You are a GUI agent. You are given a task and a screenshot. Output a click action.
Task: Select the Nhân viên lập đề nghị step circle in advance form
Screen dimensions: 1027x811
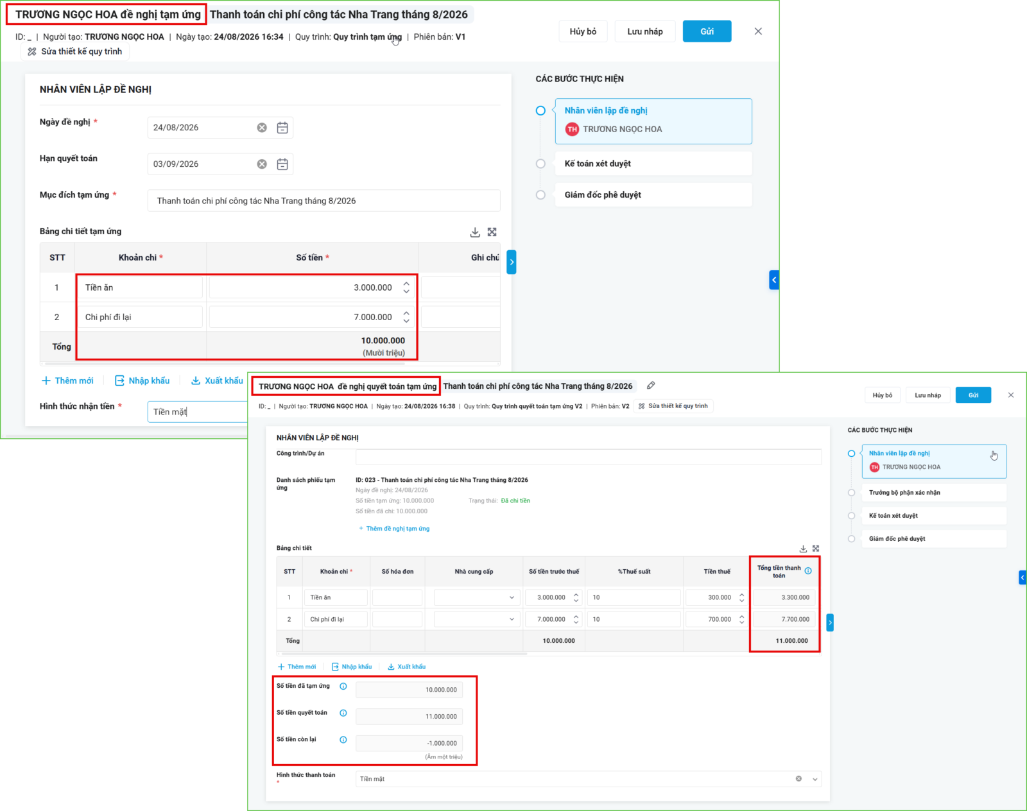coord(540,111)
